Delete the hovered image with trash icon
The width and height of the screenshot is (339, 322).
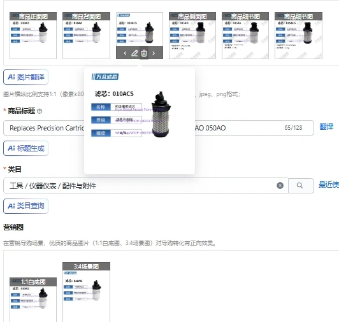(144, 53)
